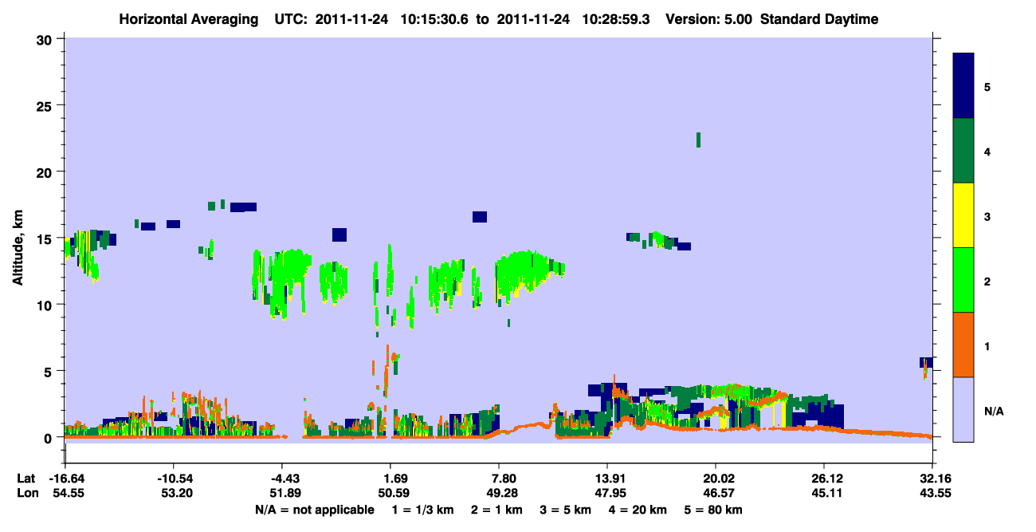Click legend entry '1 = 1/3 km'

(424, 510)
